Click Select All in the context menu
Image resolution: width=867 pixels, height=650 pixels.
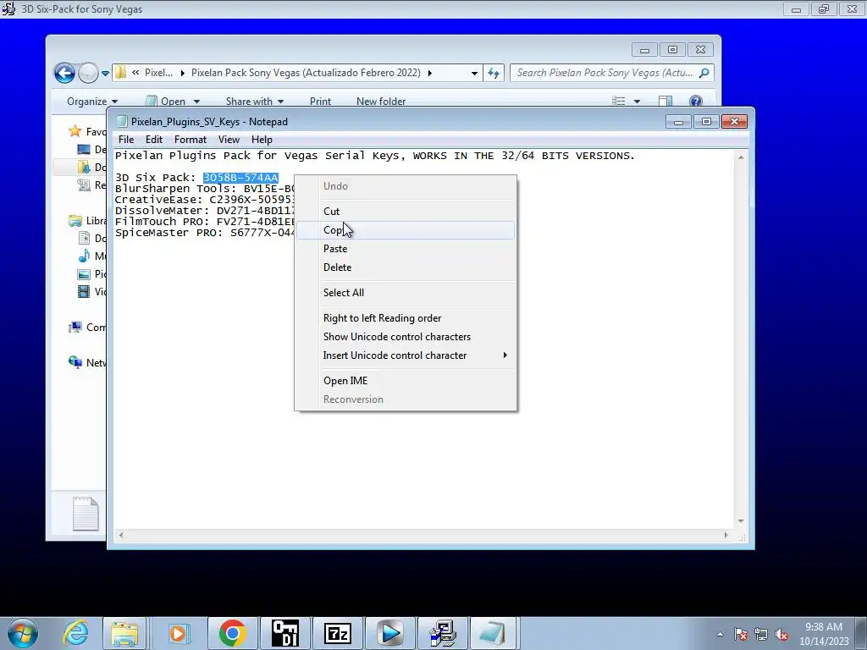(406, 293)
